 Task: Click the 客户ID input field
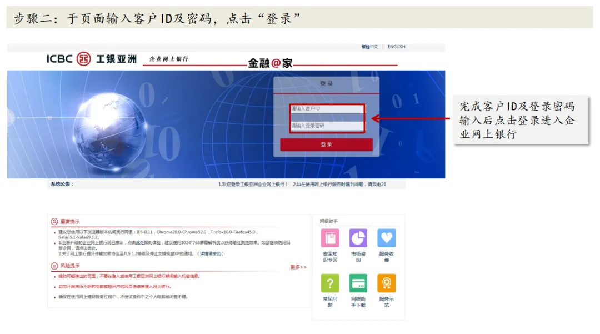(326, 109)
